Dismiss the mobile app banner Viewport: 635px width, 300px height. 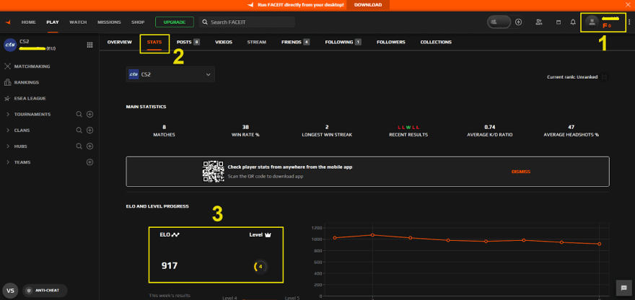click(520, 172)
